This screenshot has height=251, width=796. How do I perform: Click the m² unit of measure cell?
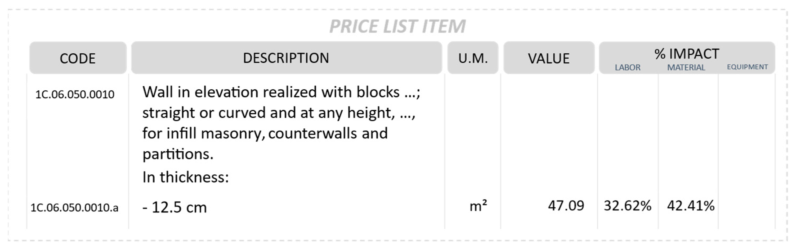[x=478, y=206]
